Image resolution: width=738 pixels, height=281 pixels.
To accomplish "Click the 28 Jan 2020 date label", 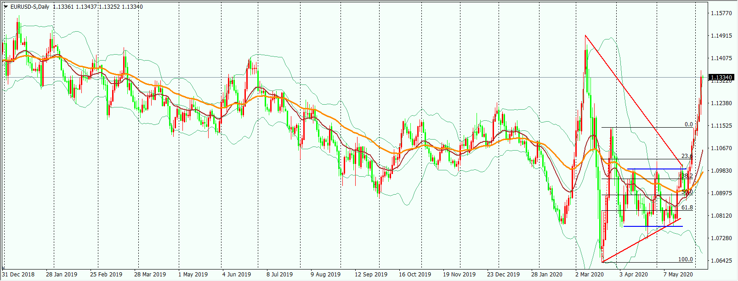I will 547,275.
